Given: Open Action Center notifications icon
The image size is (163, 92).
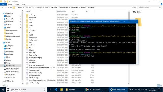Looking at the screenshot, I should pos(159,90).
